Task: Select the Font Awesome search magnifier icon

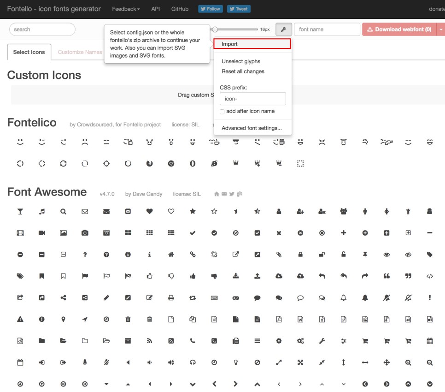Action: tap(63, 211)
